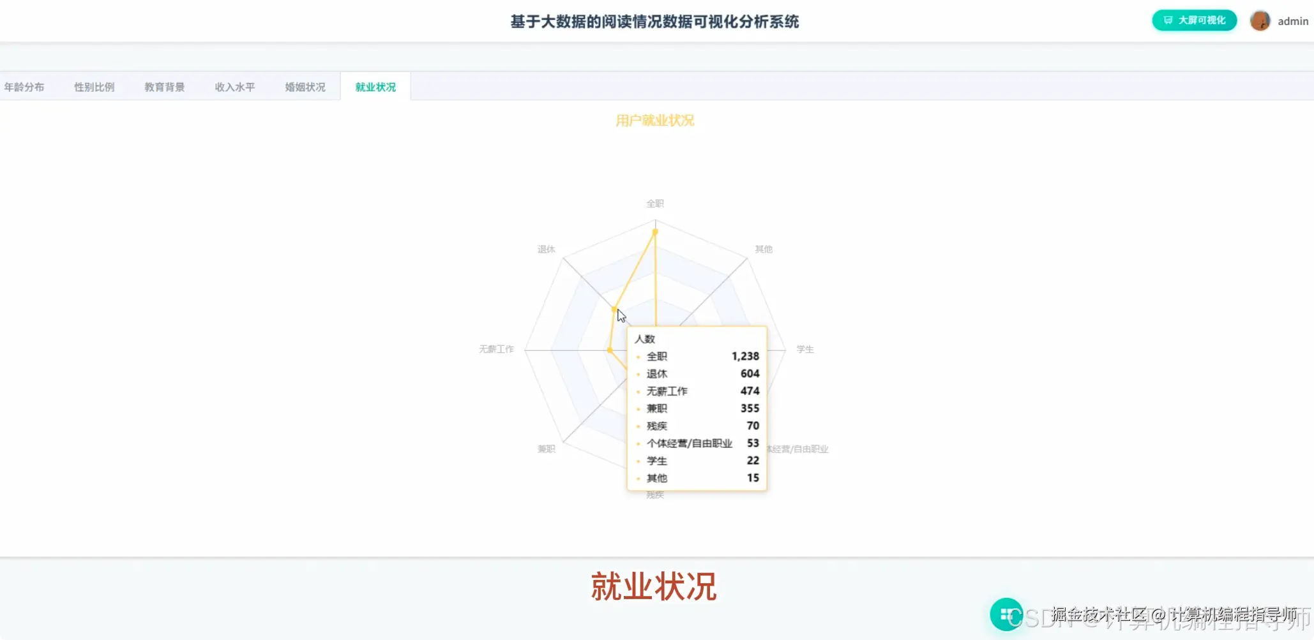Open the 教育背景 tab
Viewport: 1314px width, 640px height.
[x=164, y=86]
